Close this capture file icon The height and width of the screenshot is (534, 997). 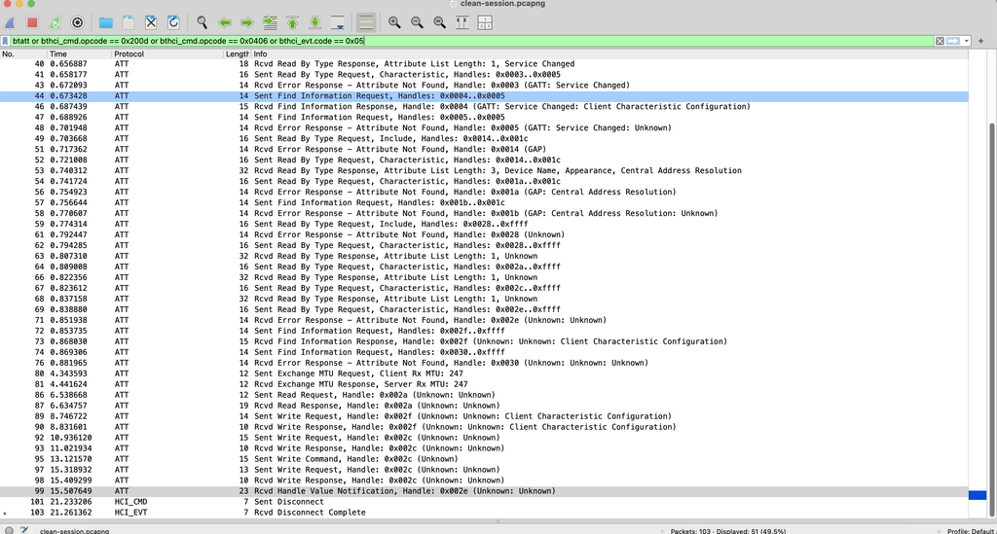pyautogui.click(x=151, y=23)
